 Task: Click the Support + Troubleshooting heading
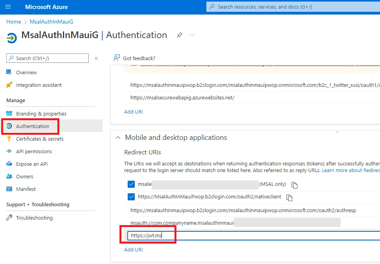click(38, 204)
